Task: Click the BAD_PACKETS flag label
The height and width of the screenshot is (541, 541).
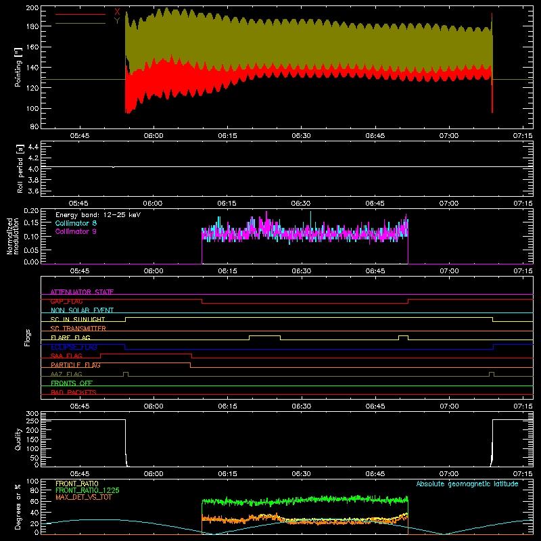Action: pyautogui.click(x=74, y=392)
